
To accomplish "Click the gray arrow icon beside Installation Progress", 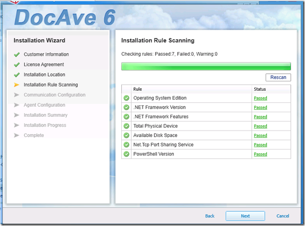I will (17, 125).
